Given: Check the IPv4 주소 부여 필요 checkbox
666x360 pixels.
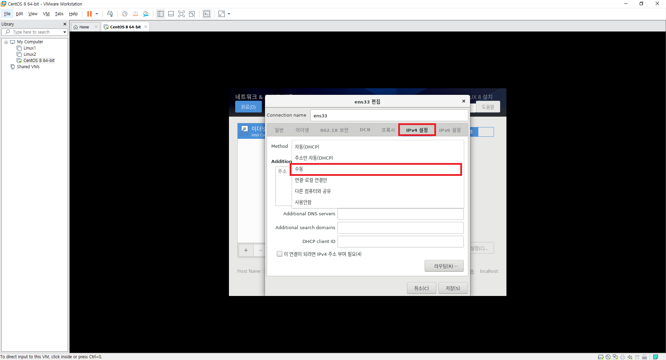Looking at the screenshot, I should (x=280, y=254).
